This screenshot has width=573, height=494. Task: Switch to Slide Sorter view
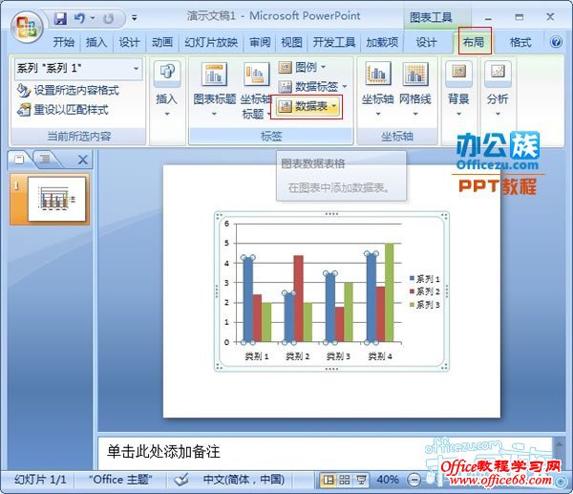coord(345,480)
